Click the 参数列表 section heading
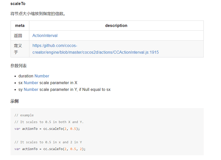Screen dimensions: 221x160 tap(18, 66)
